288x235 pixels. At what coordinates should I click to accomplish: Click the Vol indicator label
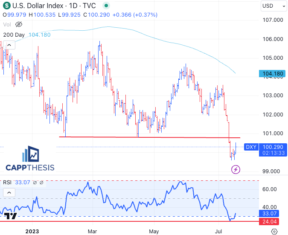pyautogui.click(x=7, y=25)
